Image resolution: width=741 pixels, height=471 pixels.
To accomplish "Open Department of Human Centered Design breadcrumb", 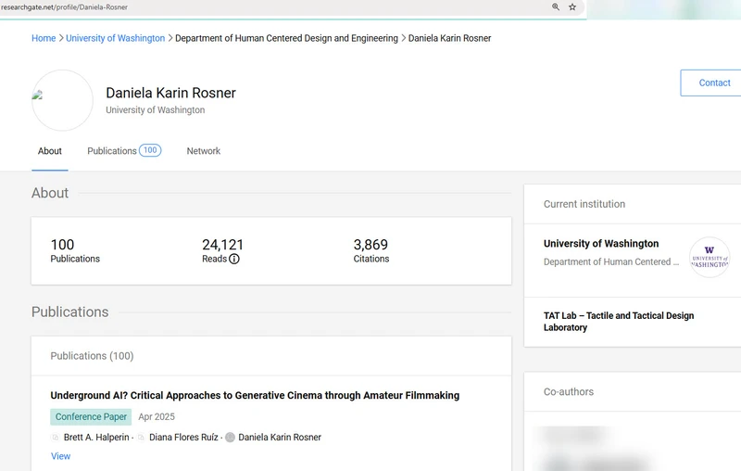I will click(x=286, y=38).
